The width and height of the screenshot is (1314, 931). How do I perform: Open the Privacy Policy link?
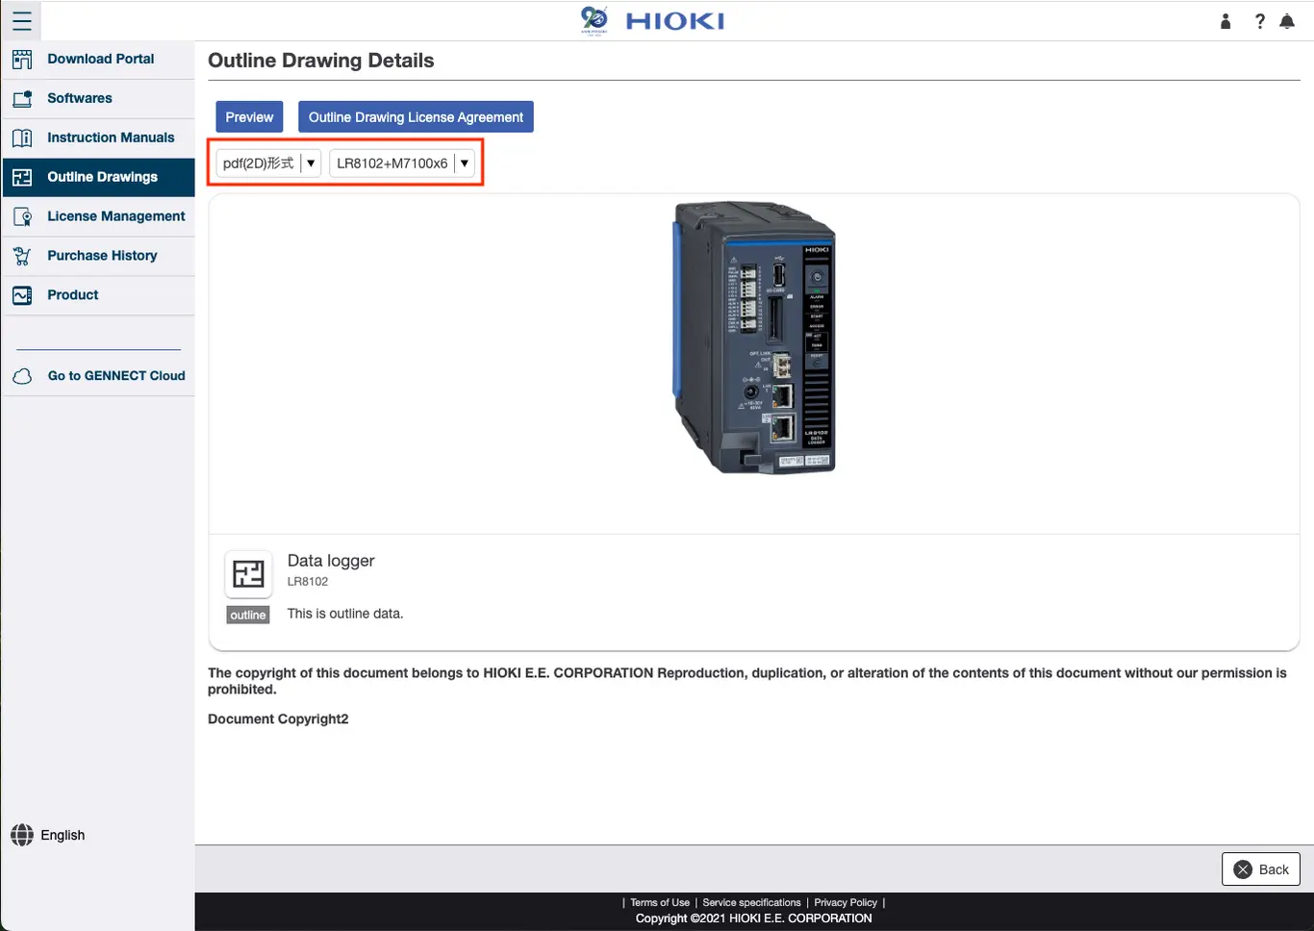(x=846, y=903)
